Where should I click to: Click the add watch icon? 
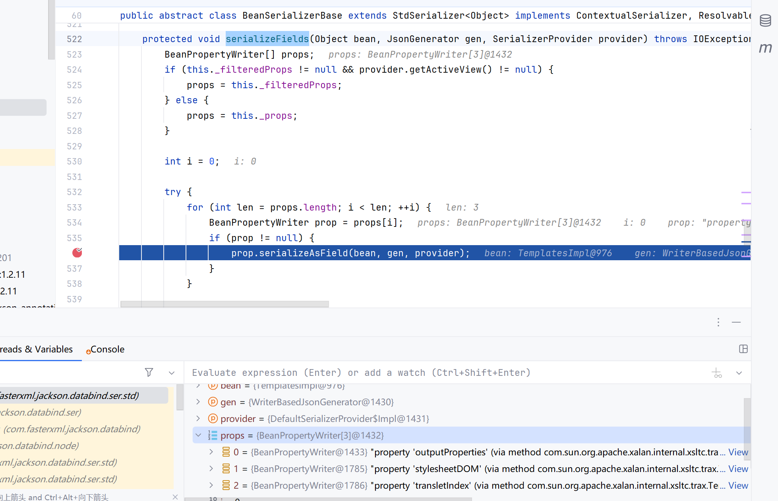pyautogui.click(x=717, y=373)
